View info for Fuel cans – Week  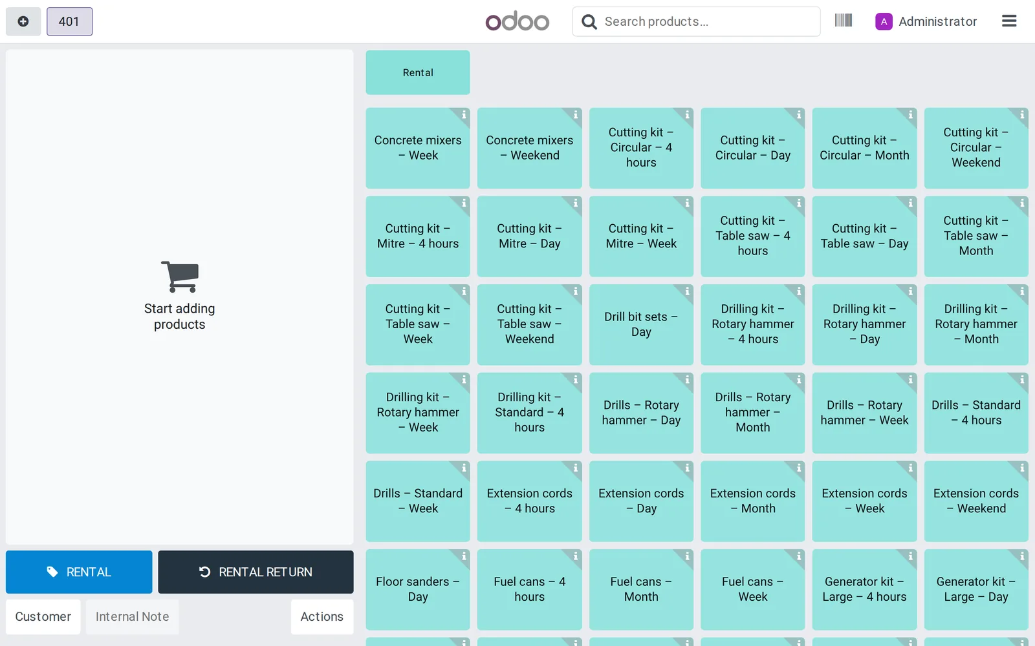(x=799, y=556)
